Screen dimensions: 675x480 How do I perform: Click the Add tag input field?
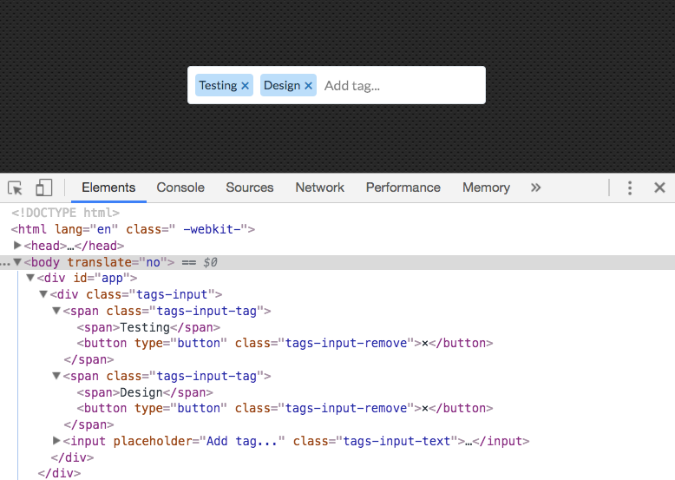[400, 86]
